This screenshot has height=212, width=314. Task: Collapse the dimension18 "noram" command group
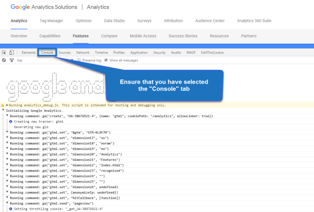(7, 143)
